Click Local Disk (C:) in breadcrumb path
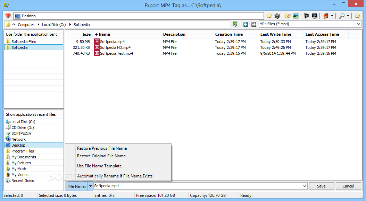Image resolution: width=366 pixels, height=201 pixels. click(54, 25)
